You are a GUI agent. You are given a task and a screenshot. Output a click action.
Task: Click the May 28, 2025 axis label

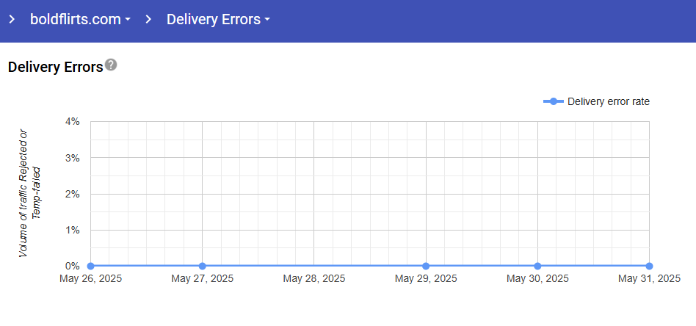313,279
